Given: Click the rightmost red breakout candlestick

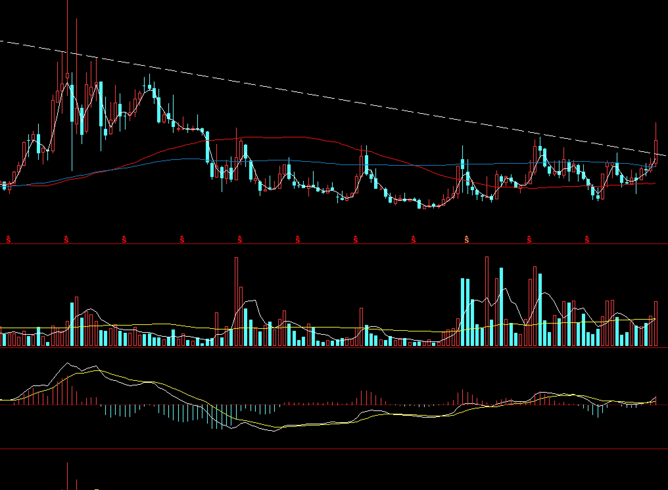Looking at the screenshot, I should [656, 151].
